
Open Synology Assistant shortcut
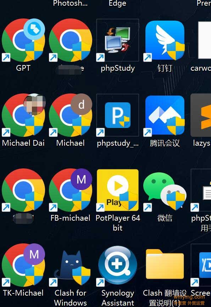tap(118, 265)
